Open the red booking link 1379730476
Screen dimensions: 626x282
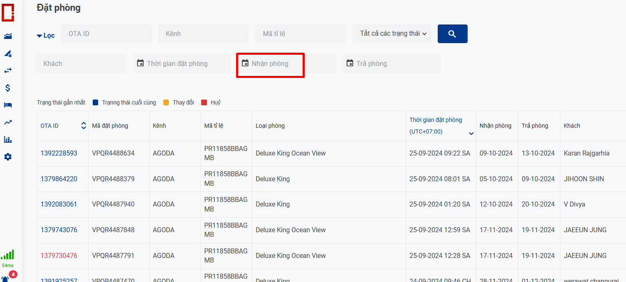pos(59,256)
